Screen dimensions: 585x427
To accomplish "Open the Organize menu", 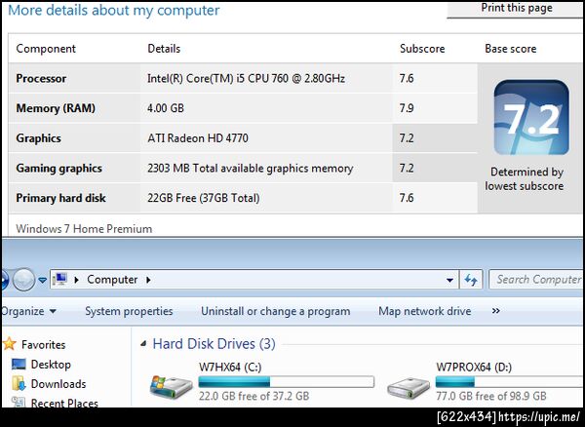I will pyautogui.click(x=28, y=311).
